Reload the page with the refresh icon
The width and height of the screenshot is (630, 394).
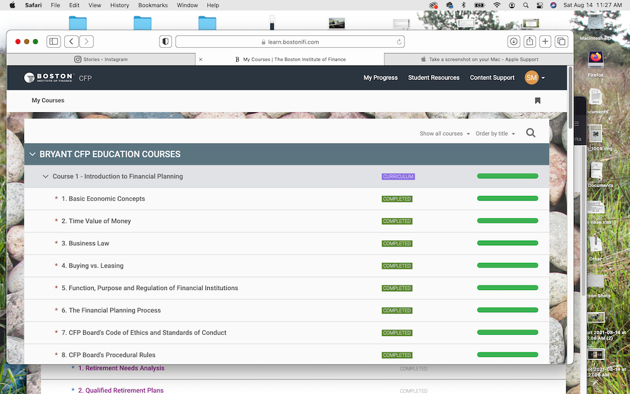point(399,42)
